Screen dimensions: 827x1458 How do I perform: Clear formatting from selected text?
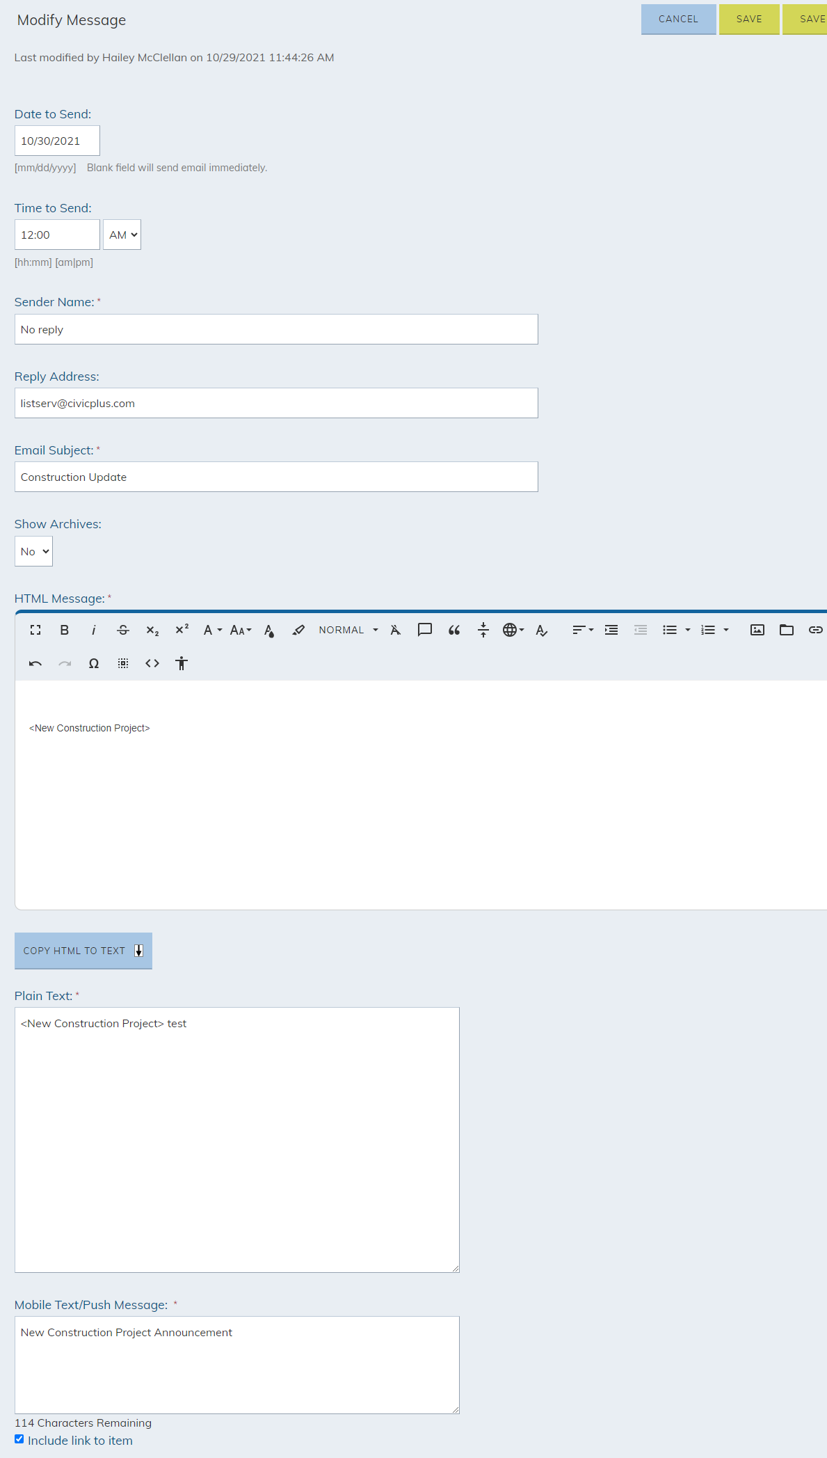coord(396,630)
